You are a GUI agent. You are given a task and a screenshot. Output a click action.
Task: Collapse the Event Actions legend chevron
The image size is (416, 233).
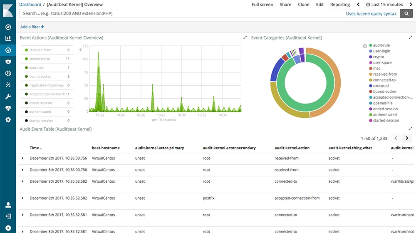click(80, 50)
